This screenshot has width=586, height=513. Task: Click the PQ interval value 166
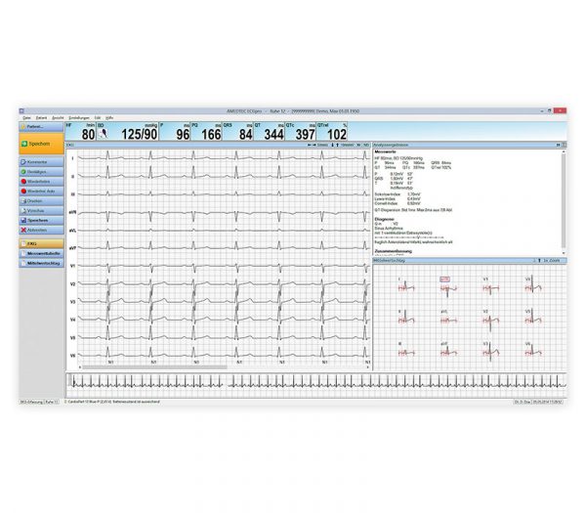click(211, 135)
